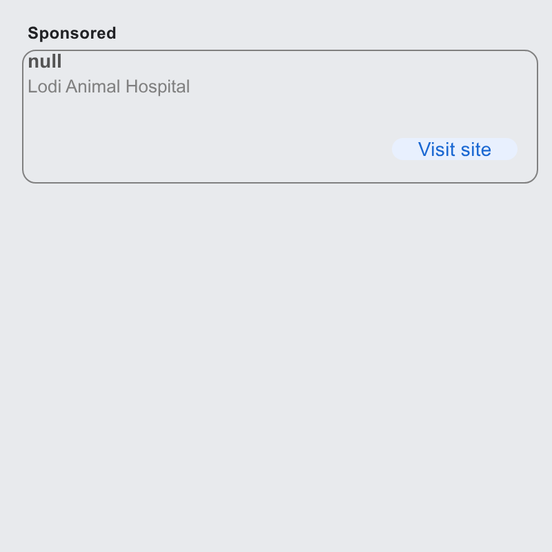Open the Lodi Animal Hospital link
The width and height of the screenshot is (552, 552).
point(109,87)
